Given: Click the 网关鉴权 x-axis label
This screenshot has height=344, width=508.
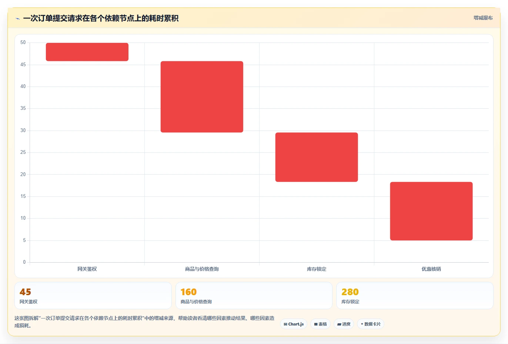Looking at the screenshot, I should [87, 269].
